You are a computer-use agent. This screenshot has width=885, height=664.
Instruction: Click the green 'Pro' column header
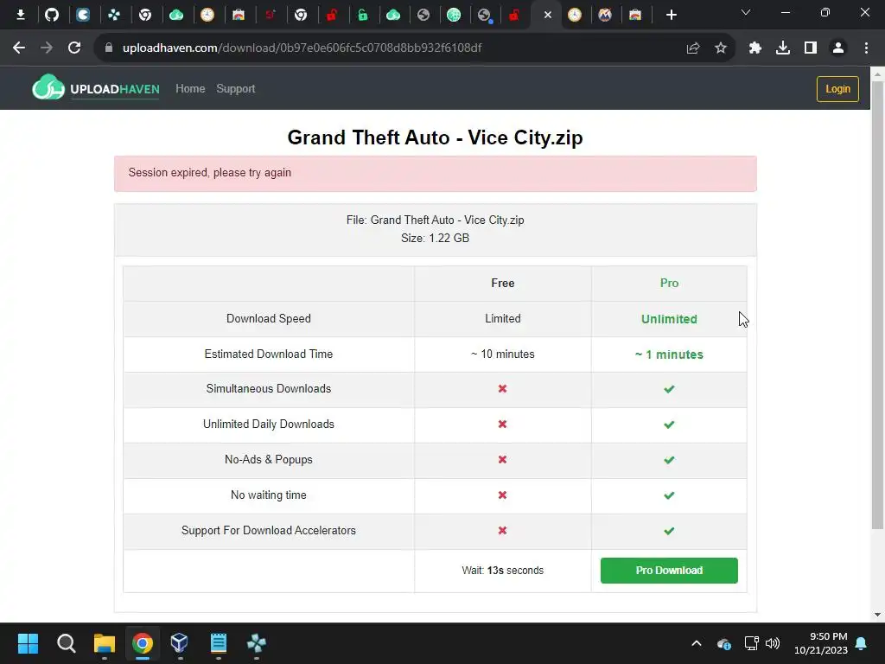pos(669,283)
